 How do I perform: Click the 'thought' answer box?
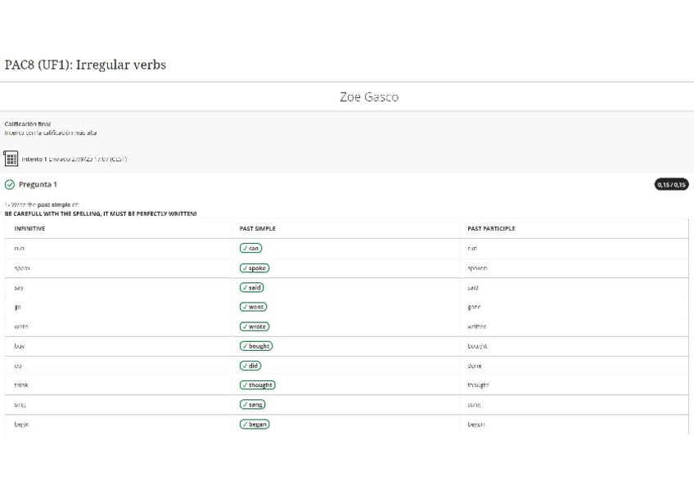pyautogui.click(x=258, y=385)
